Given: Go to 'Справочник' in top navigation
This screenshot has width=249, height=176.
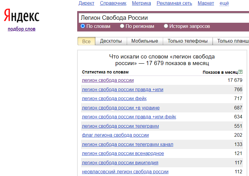Looking at the screenshot, I should pos(113,3).
